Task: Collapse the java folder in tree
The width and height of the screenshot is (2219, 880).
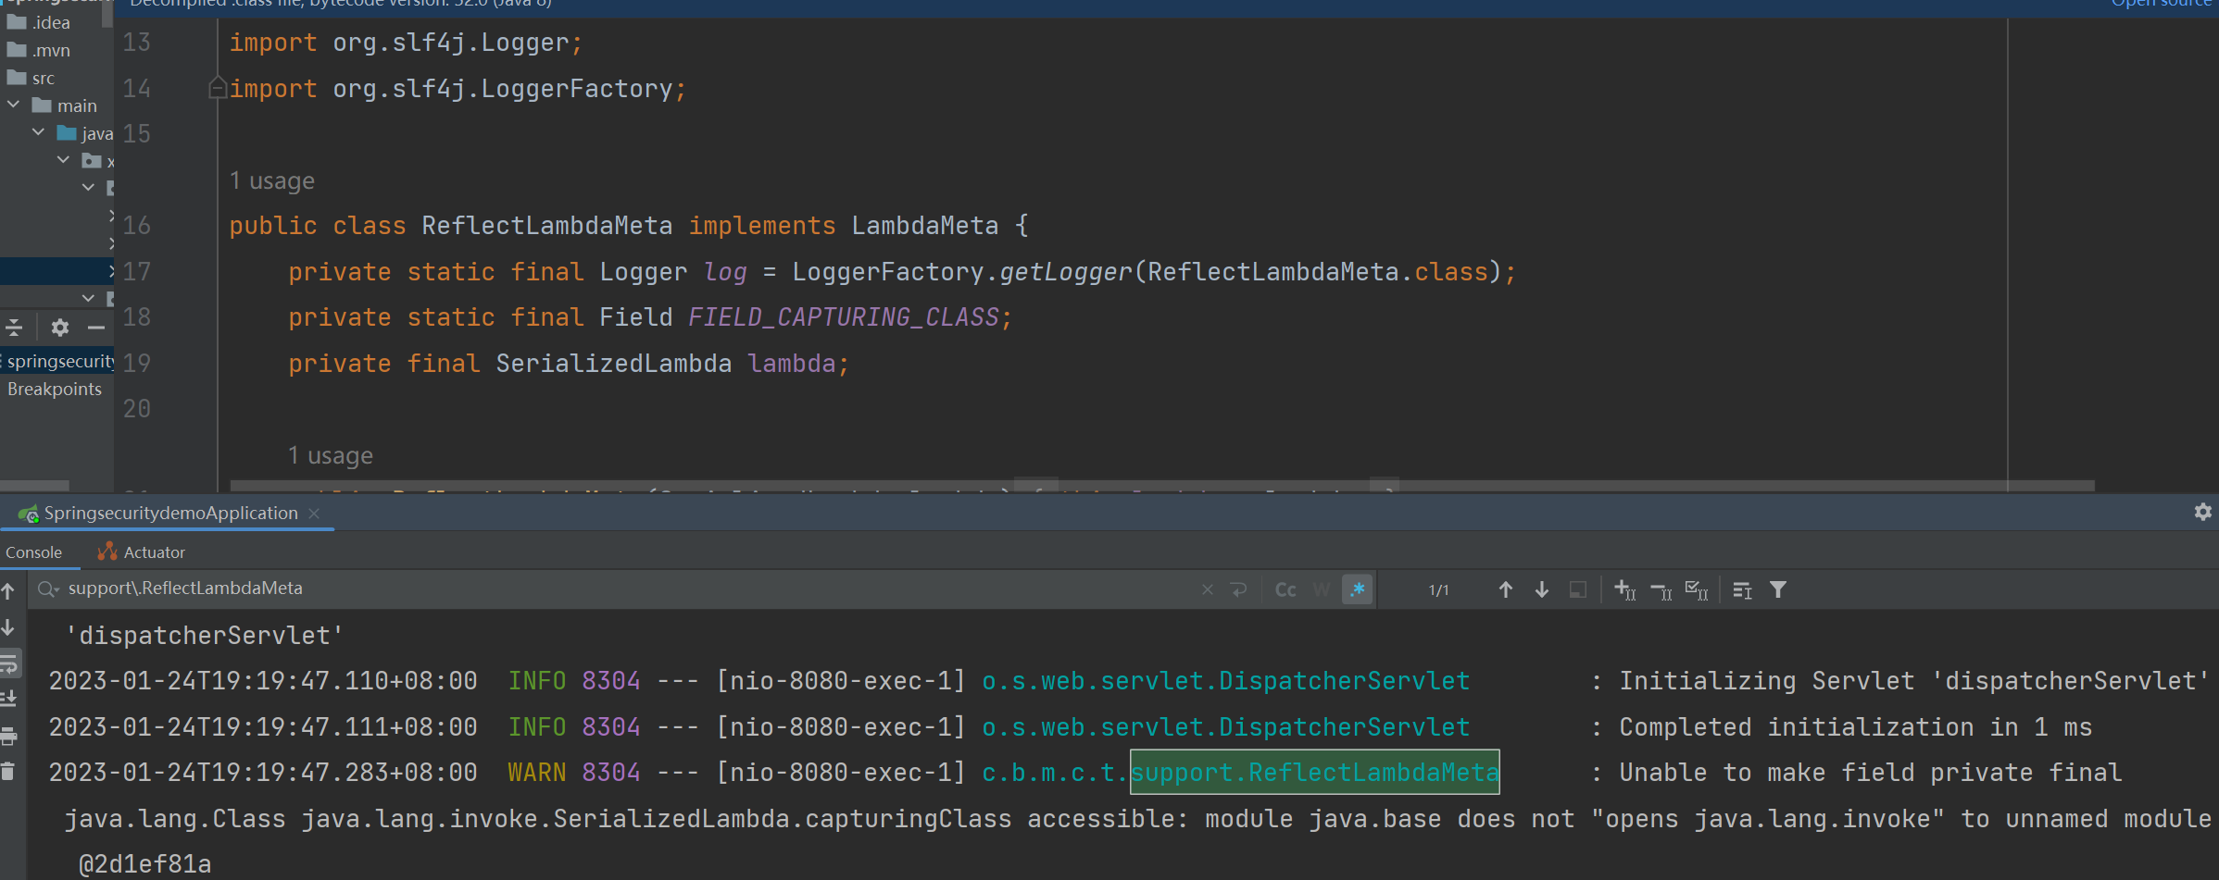Action: pos(39,133)
